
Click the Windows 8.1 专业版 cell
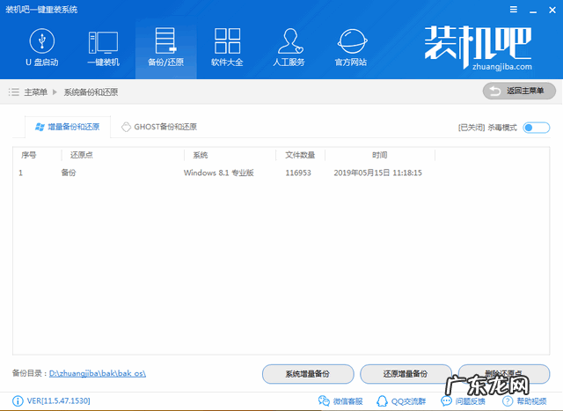click(219, 172)
